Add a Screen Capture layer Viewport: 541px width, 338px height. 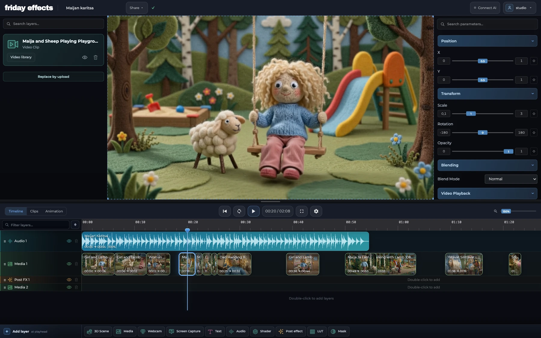click(185, 331)
